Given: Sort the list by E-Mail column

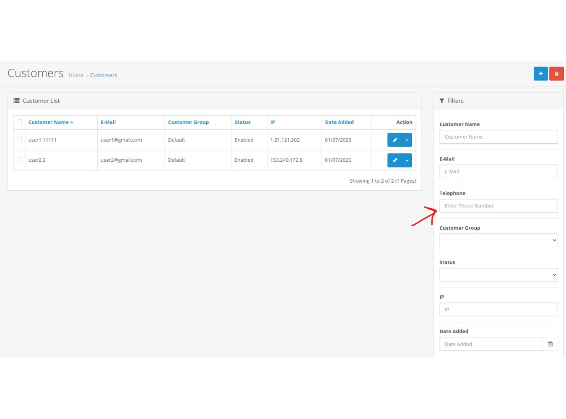Looking at the screenshot, I should [x=108, y=122].
